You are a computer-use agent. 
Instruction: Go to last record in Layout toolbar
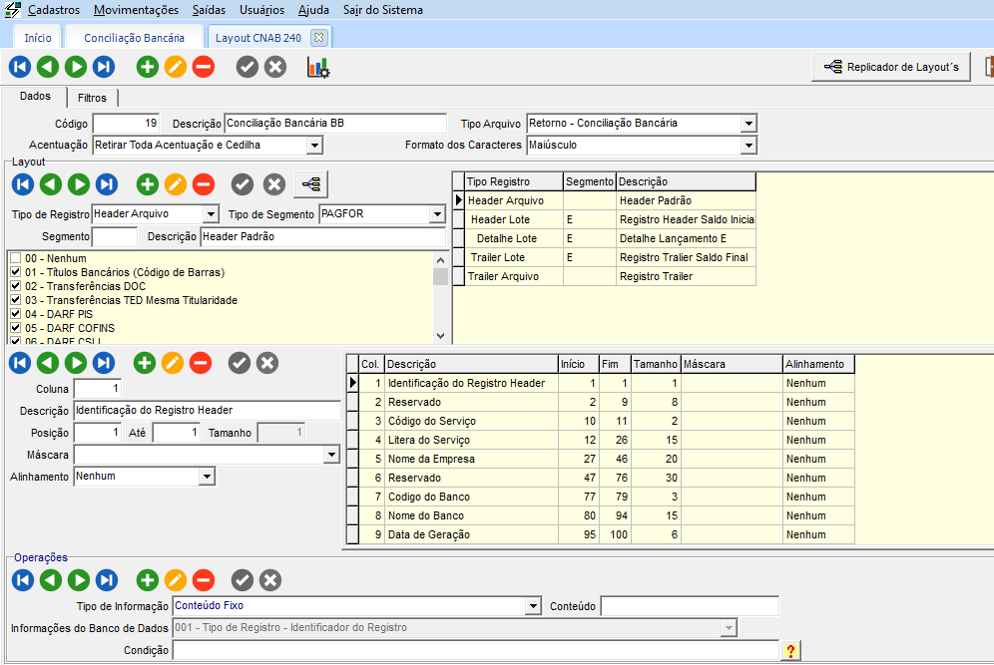point(106,184)
